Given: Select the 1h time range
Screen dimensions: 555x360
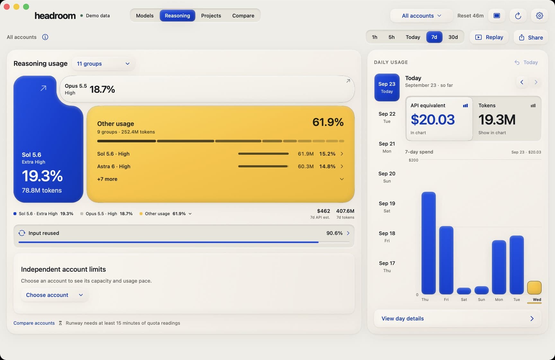Looking at the screenshot, I should click(374, 37).
